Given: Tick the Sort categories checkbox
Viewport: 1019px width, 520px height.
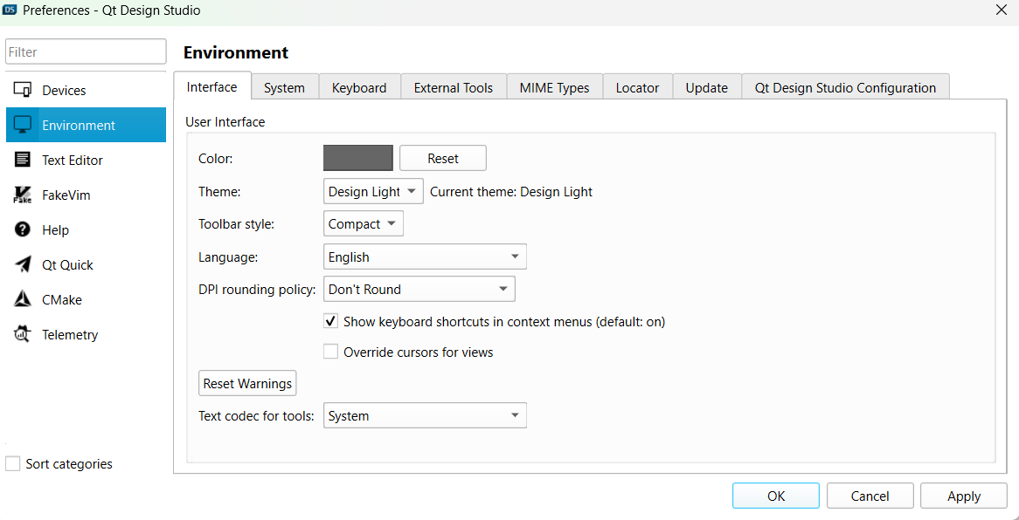Looking at the screenshot, I should [12, 463].
